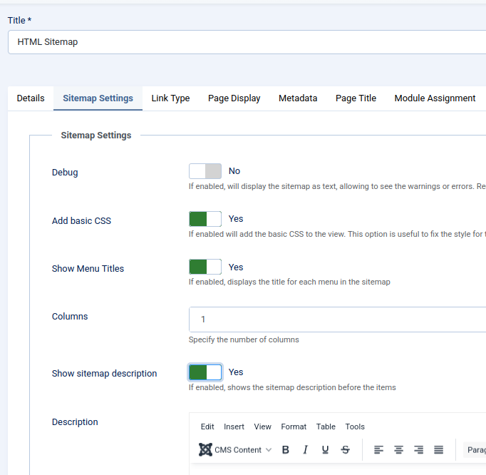Image resolution: width=486 pixels, height=475 pixels.
Task: Switch to the Details tab
Action: (x=31, y=98)
